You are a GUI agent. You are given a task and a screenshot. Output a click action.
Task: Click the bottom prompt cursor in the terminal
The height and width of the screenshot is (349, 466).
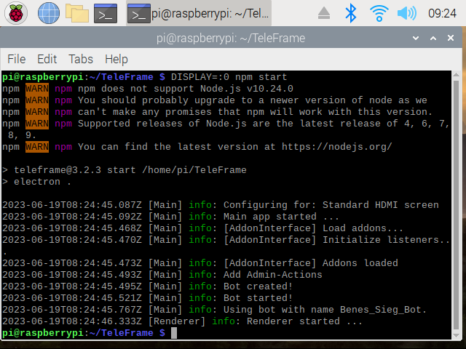point(174,333)
